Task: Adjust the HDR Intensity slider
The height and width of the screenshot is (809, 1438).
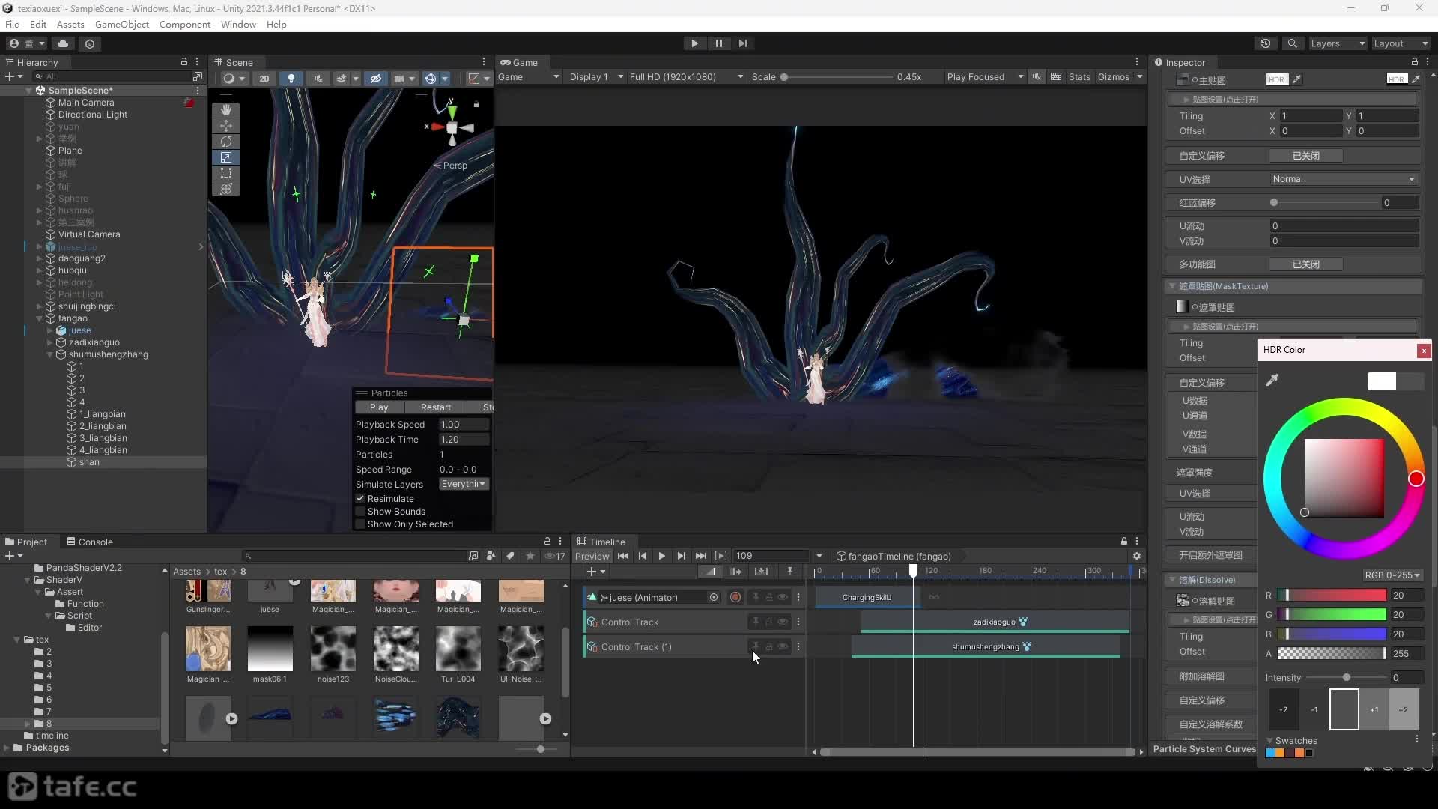Action: [x=1346, y=678]
